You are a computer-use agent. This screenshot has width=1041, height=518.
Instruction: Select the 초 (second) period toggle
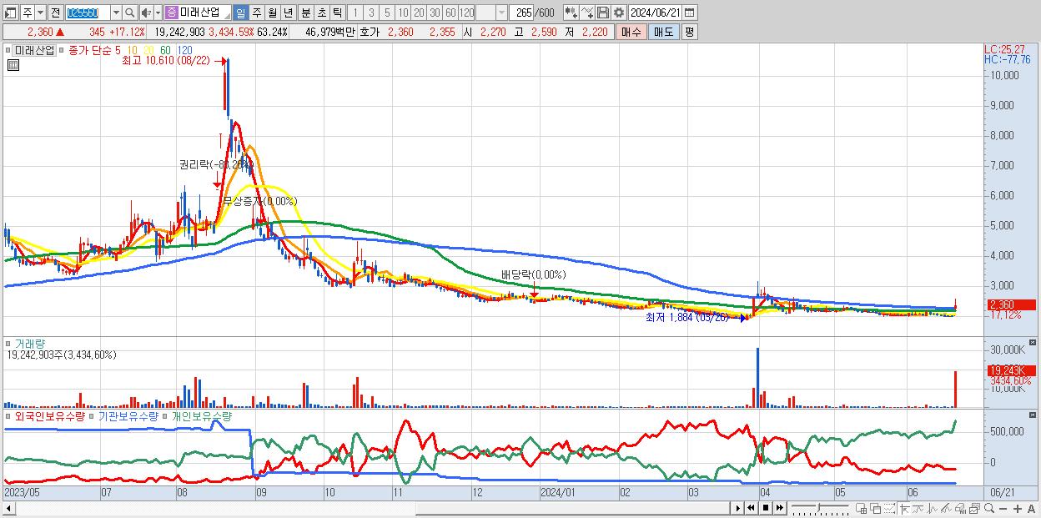[321, 13]
